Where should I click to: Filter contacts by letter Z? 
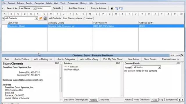point(168,14)
